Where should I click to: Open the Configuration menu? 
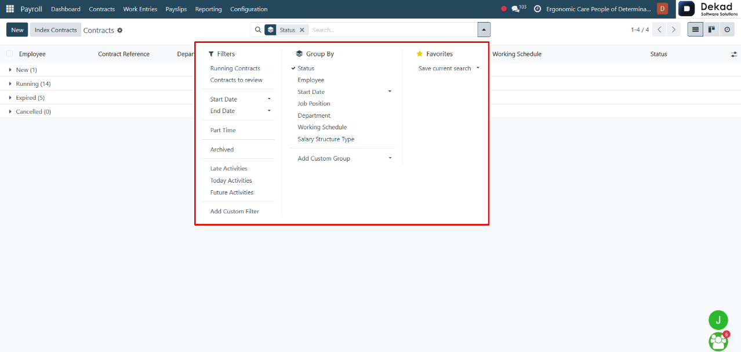249,9
